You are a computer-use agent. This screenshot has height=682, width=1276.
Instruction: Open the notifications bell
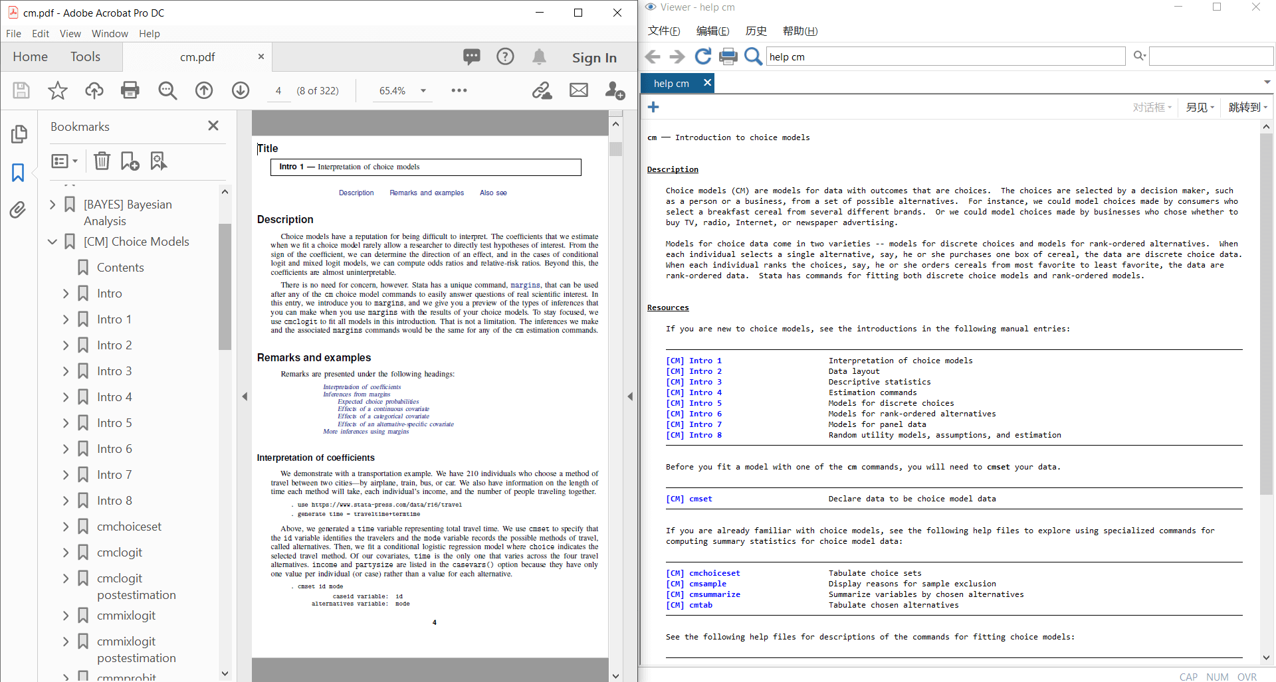[x=539, y=57]
